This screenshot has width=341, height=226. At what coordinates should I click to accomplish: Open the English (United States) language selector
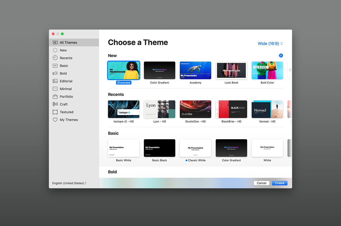click(x=69, y=183)
